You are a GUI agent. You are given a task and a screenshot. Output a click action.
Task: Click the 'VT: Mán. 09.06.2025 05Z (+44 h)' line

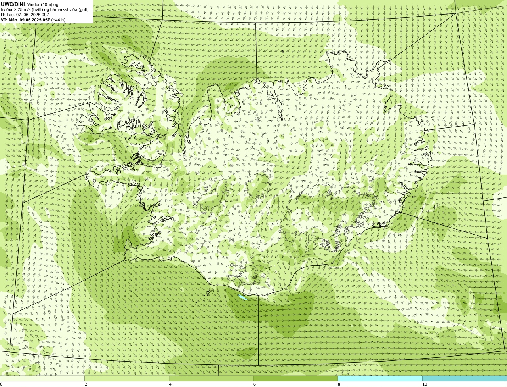tap(33, 19)
